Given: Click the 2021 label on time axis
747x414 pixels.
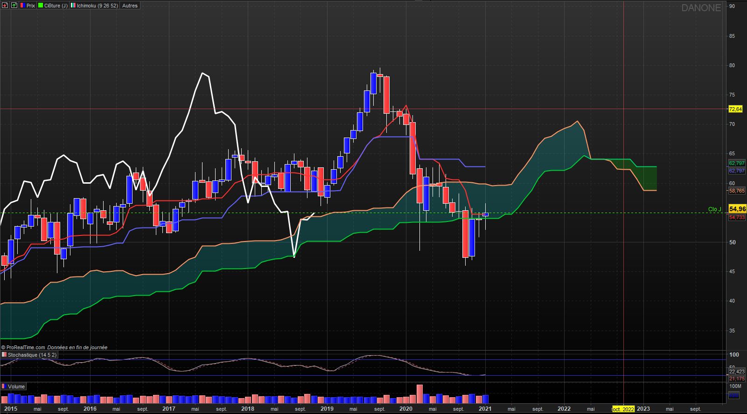Looking at the screenshot, I should [485, 409].
